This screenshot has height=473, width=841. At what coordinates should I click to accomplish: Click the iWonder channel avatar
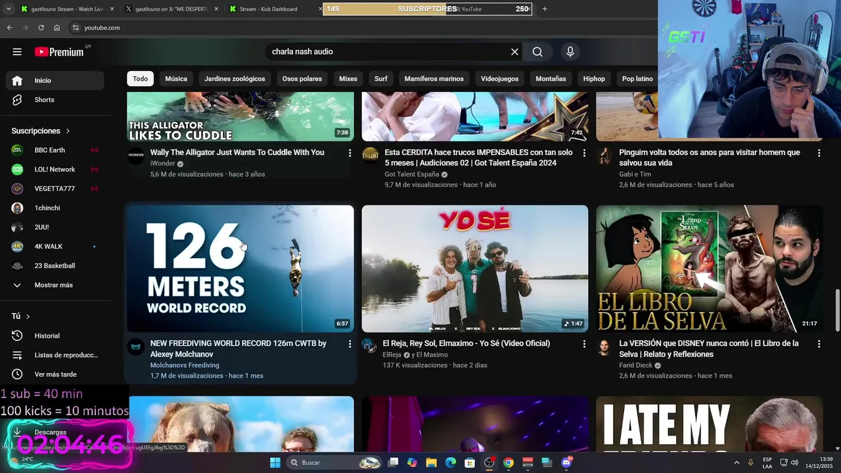(135, 156)
